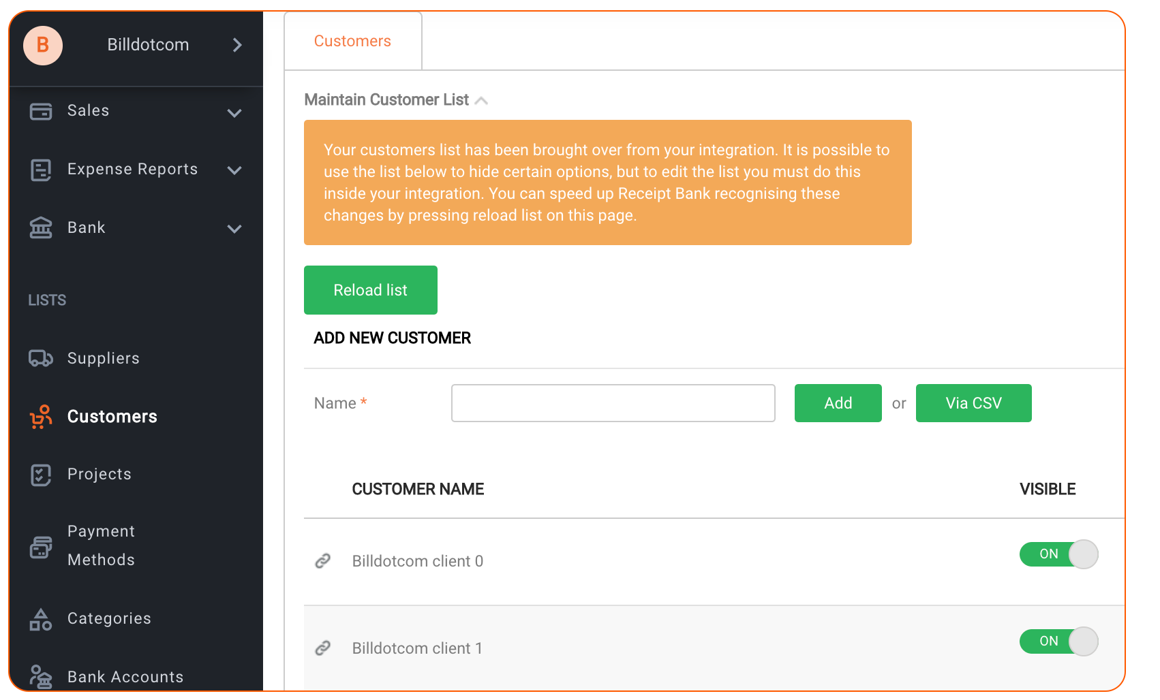Select Customers in the sidebar
The height and width of the screenshot is (700, 1160).
(x=112, y=417)
